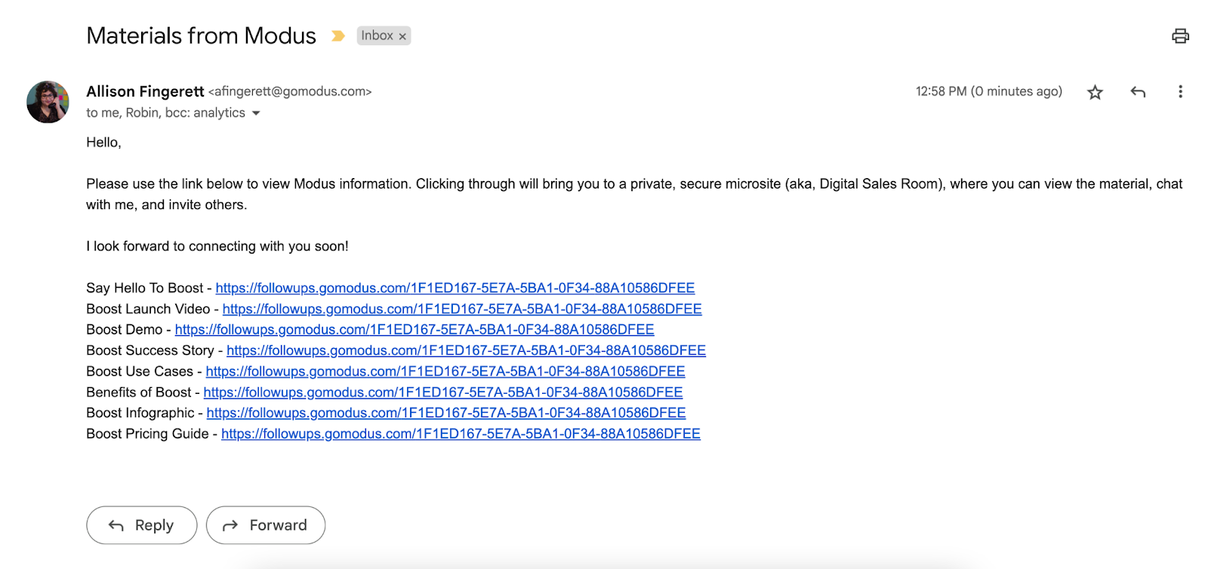Image resolution: width=1208 pixels, height=569 pixels.
Task: Click the sender name Allison Fingerett
Action: pyautogui.click(x=145, y=91)
